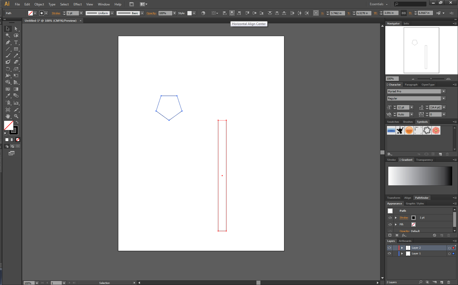Hide Layer 1 using its eye toggle
The width and height of the screenshot is (458, 285).
coord(389,253)
